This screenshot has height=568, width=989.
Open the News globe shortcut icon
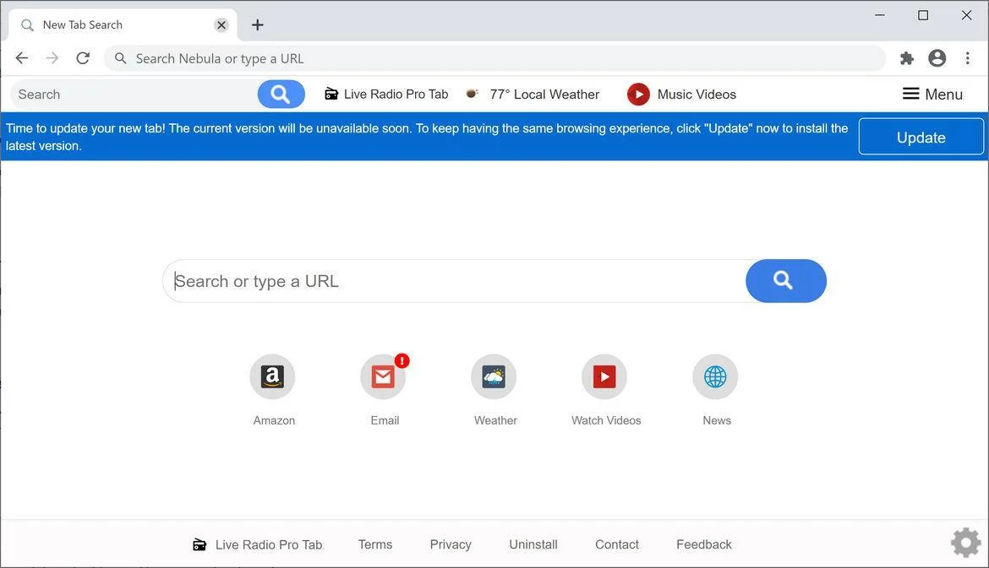[x=715, y=376]
